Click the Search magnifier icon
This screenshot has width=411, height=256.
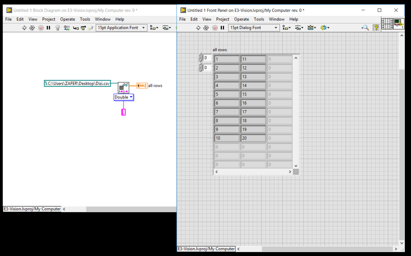point(365,28)
